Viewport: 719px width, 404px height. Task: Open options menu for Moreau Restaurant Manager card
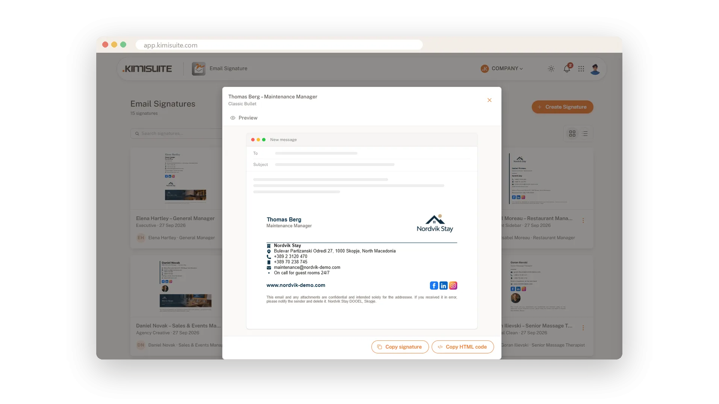[x=583, y=221]
